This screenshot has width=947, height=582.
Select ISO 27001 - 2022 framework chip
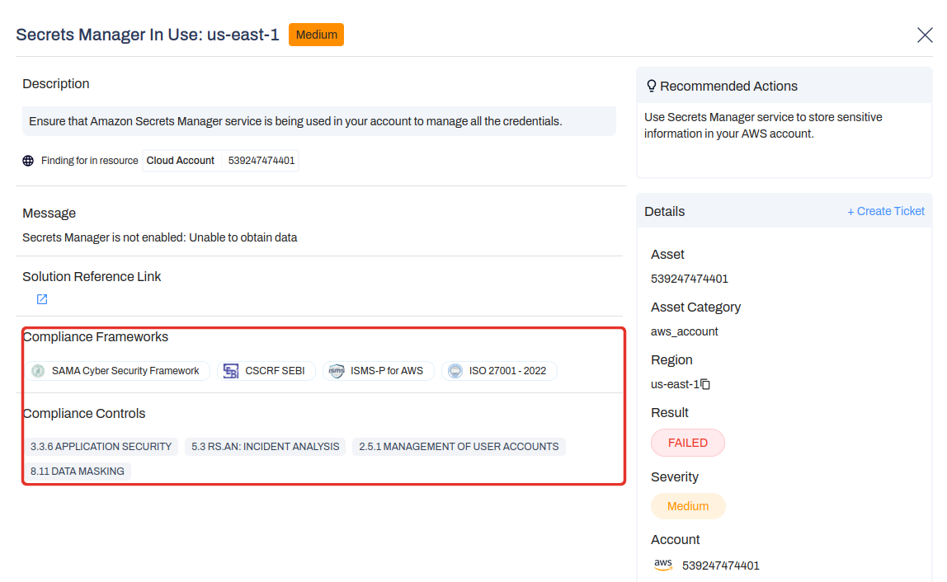point(499,371)
